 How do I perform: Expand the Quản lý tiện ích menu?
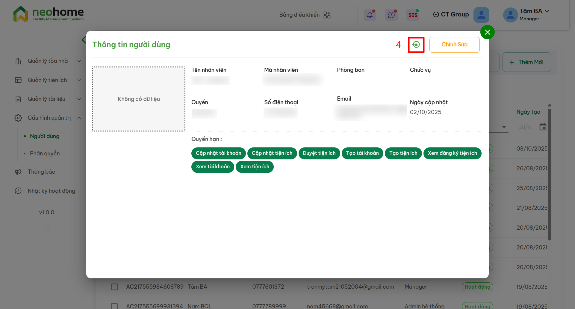coord(48,80)
